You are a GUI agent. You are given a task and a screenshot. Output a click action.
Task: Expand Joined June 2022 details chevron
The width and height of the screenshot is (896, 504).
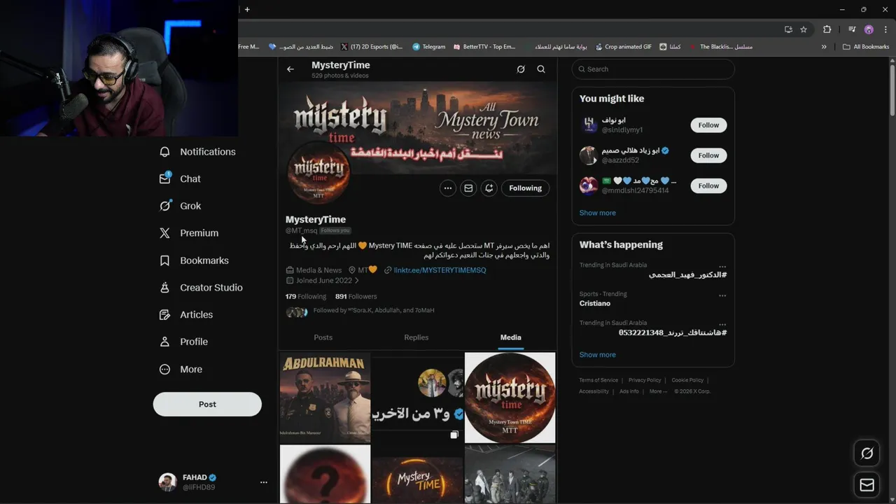coord(356,281)
